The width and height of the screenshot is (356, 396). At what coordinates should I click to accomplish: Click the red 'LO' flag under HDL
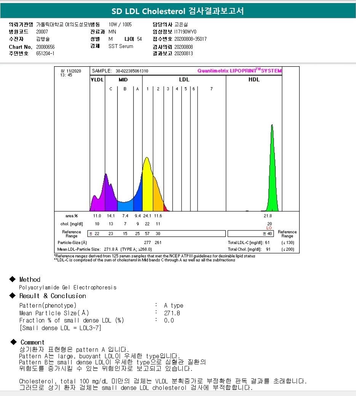pyautogui.click(x=269, y=228)
